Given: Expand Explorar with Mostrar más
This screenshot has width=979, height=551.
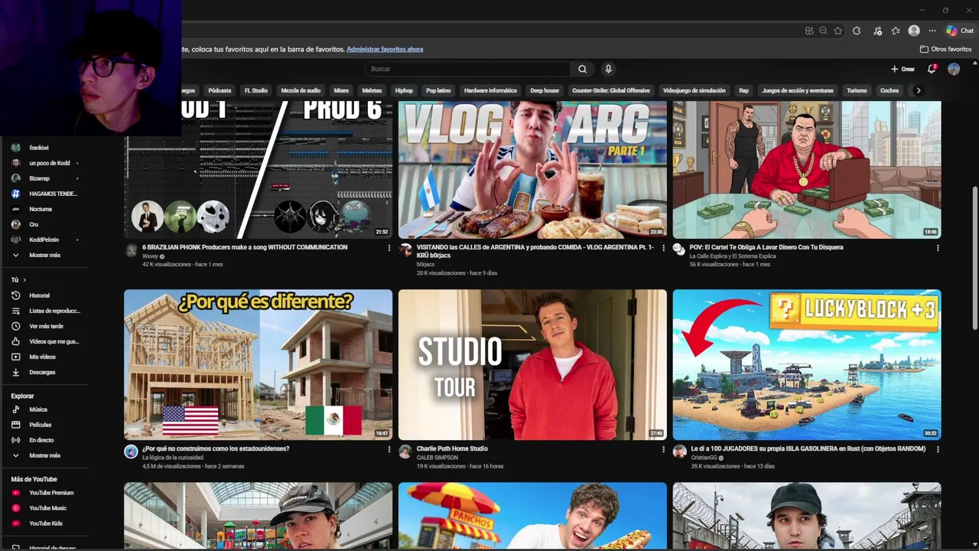Looking at the screenshot, I should click(44, 455).
